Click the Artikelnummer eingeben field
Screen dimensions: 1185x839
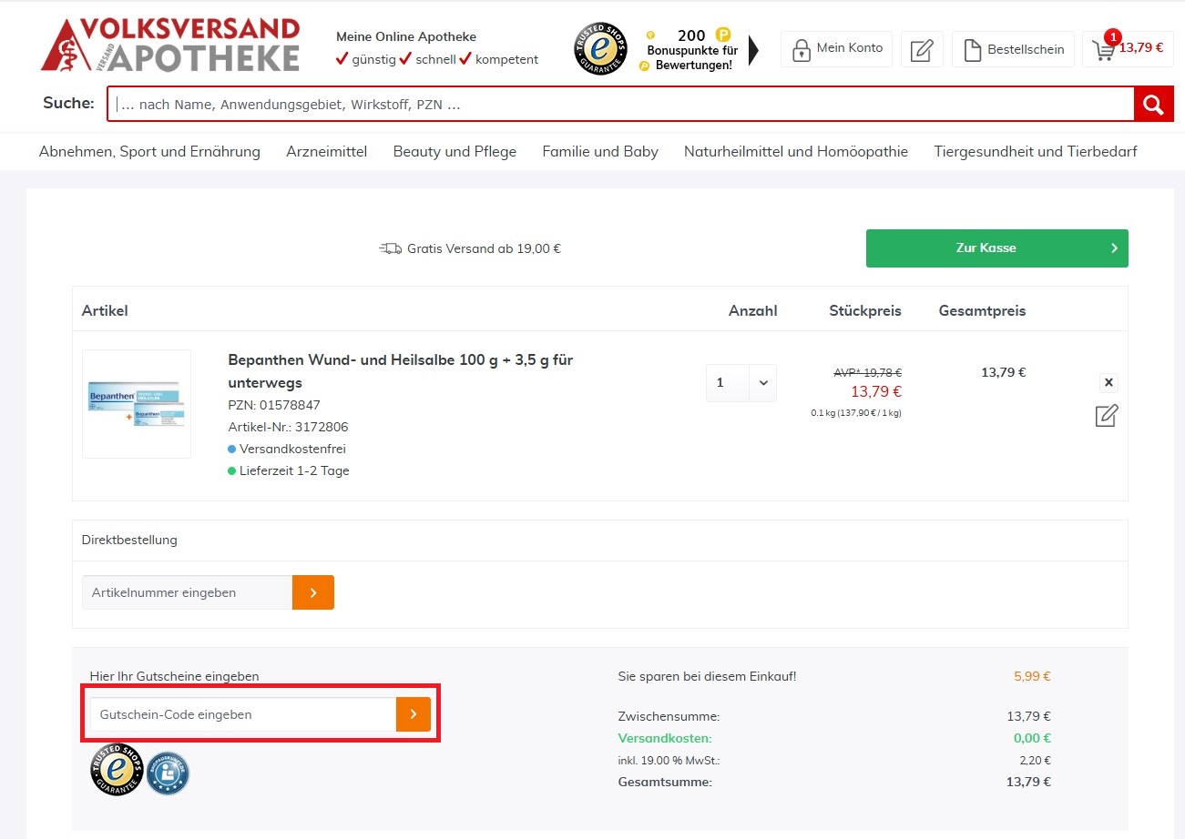pos(187,592)
